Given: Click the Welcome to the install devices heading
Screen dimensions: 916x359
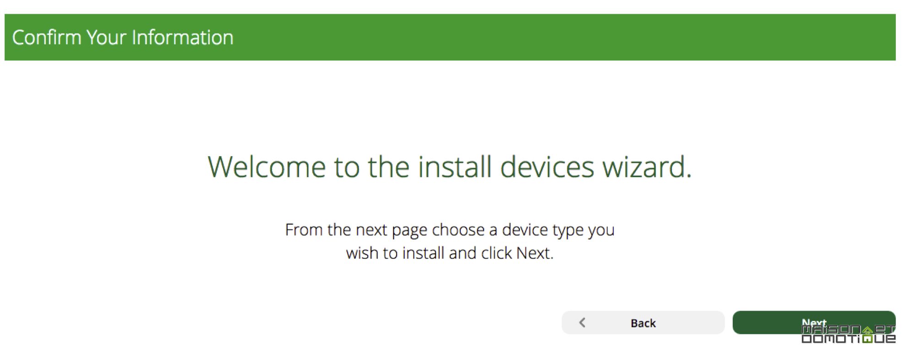Looking at the screenshot, I should 450,167.
